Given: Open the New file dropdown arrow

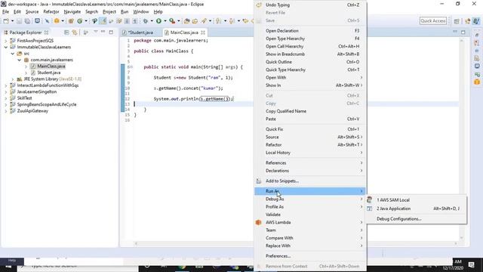Looking at the screenshot, I should tap(12, 21).
